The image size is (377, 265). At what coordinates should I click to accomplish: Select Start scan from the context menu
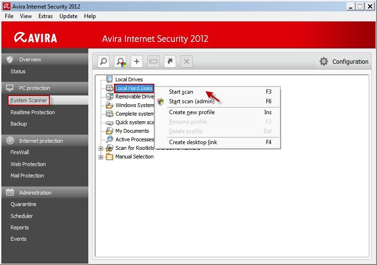click(x=181, y=92)
